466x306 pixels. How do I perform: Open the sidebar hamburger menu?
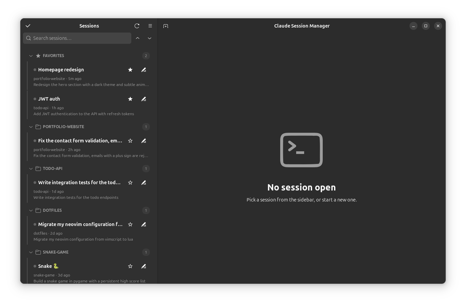click(x=150, y=26)
